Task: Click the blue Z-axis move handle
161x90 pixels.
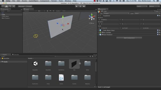Action: (57, 23)
